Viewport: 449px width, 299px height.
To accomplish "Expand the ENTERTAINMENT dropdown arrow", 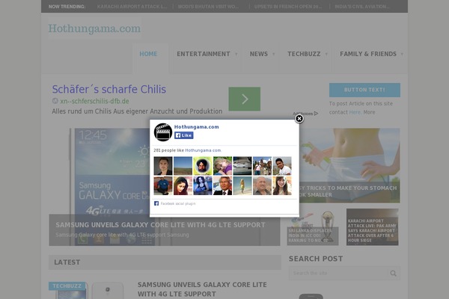I will pos(236,54).
